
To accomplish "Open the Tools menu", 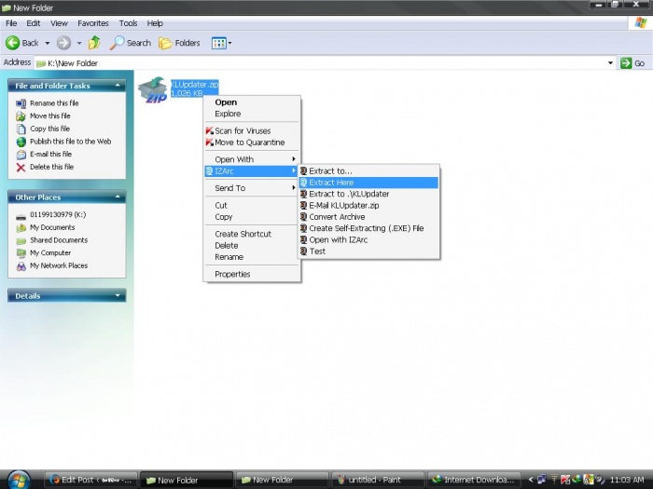I will [129, 23].
